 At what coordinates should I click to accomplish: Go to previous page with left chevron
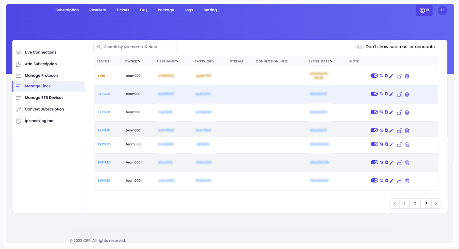[x=395, y=203]
